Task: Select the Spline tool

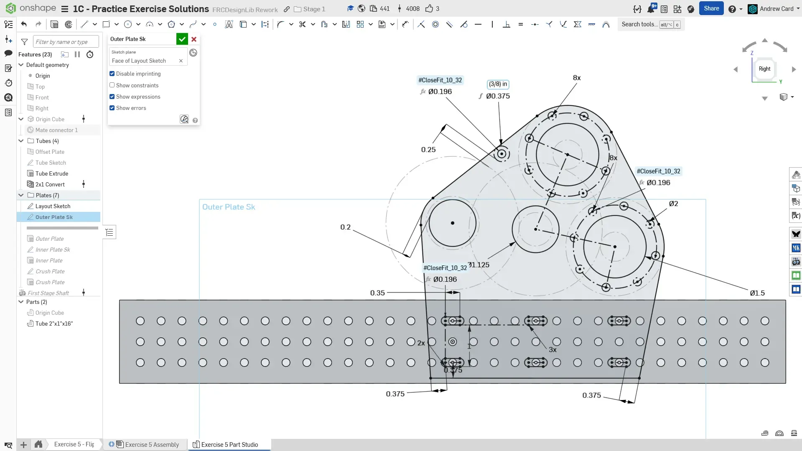Action: (193, 24)
